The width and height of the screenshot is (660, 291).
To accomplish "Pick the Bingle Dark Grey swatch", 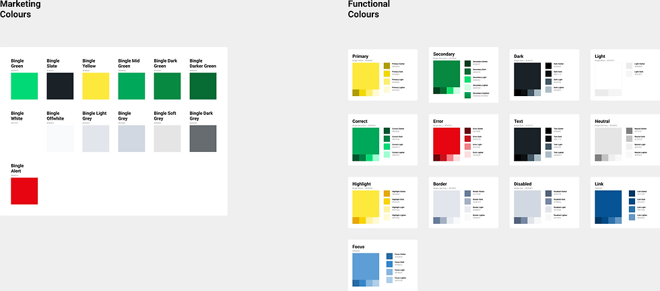I will (203, 138).
